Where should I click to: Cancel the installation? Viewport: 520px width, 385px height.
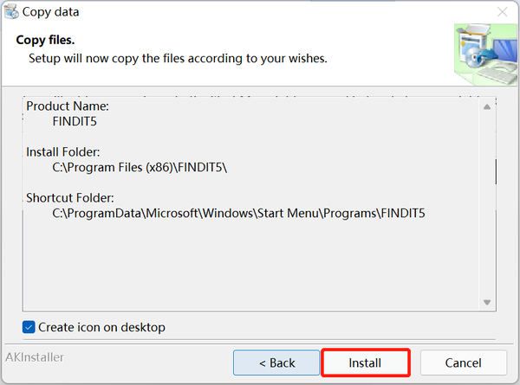tap(463, 363)
